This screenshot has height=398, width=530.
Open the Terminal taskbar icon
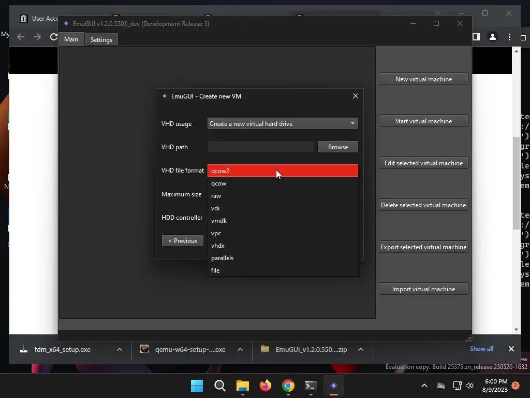point(311,386)
